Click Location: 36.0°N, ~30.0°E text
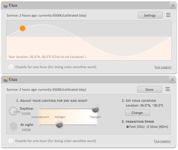 pos(144,105)
